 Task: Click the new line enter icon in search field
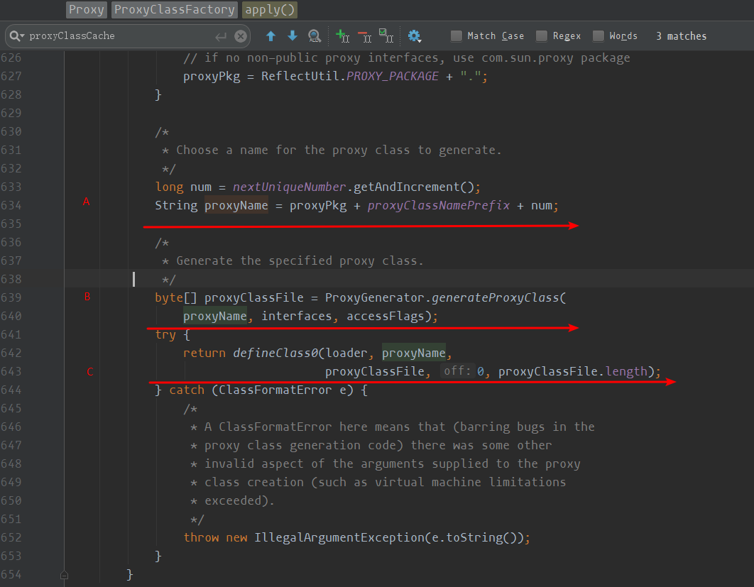tap(221, 36)
